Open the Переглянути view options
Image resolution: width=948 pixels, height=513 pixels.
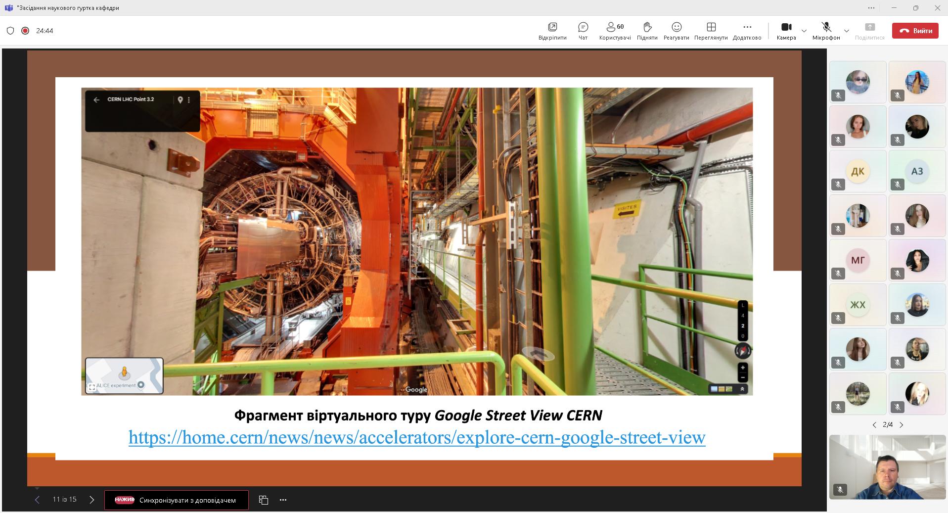[711, 31]
